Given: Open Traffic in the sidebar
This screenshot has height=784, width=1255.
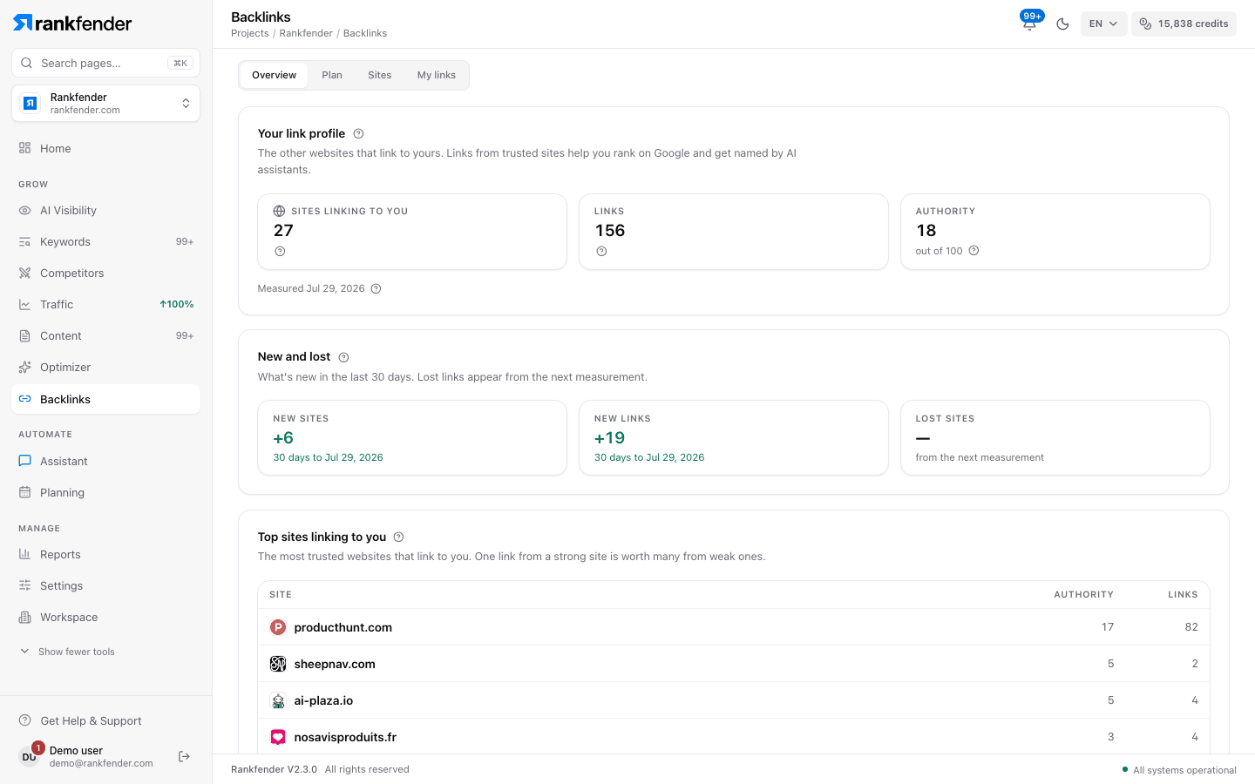Looking at the screenshot, I should (106, 304).
